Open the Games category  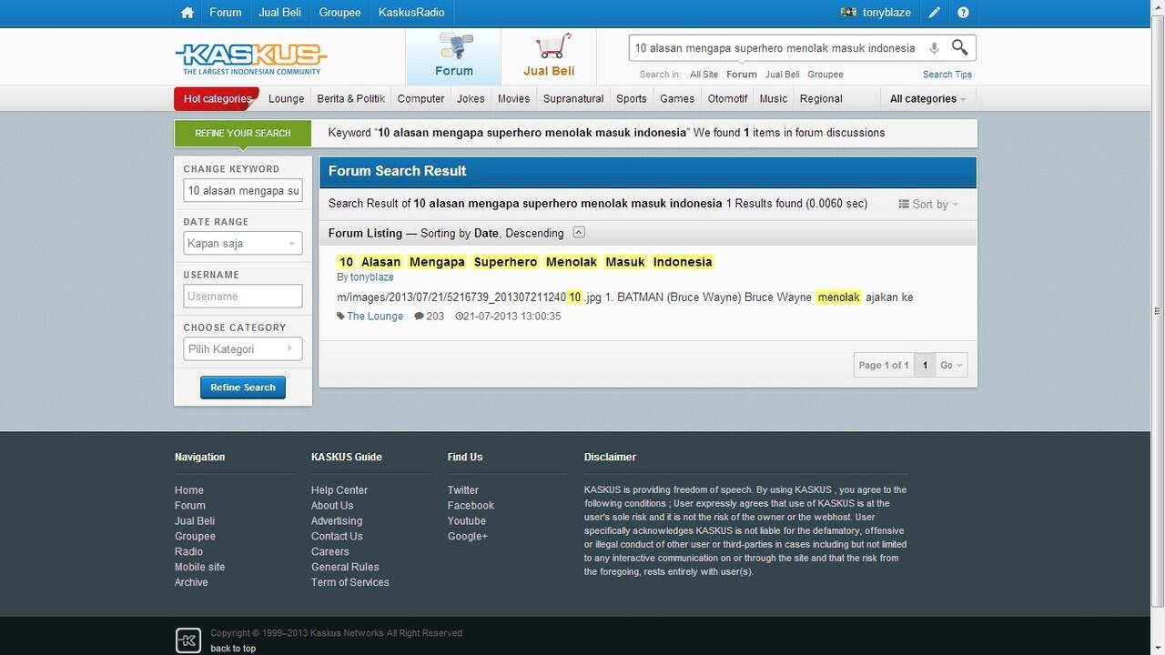677,98
